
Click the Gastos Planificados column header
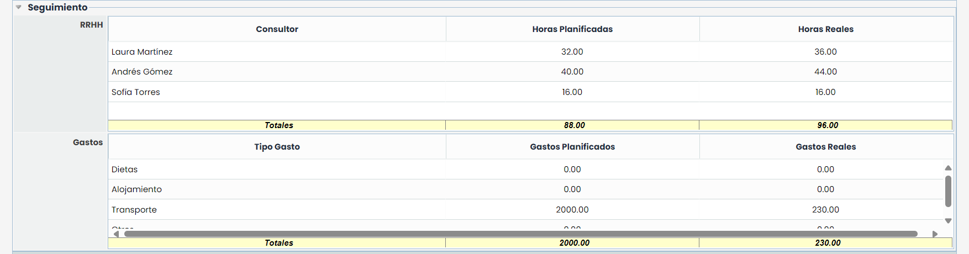tap(572, 147)
